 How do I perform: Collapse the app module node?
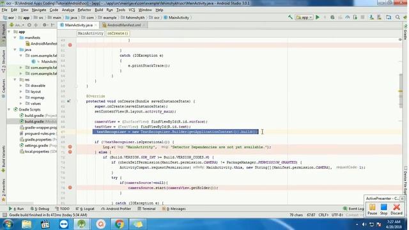point(10,31)
